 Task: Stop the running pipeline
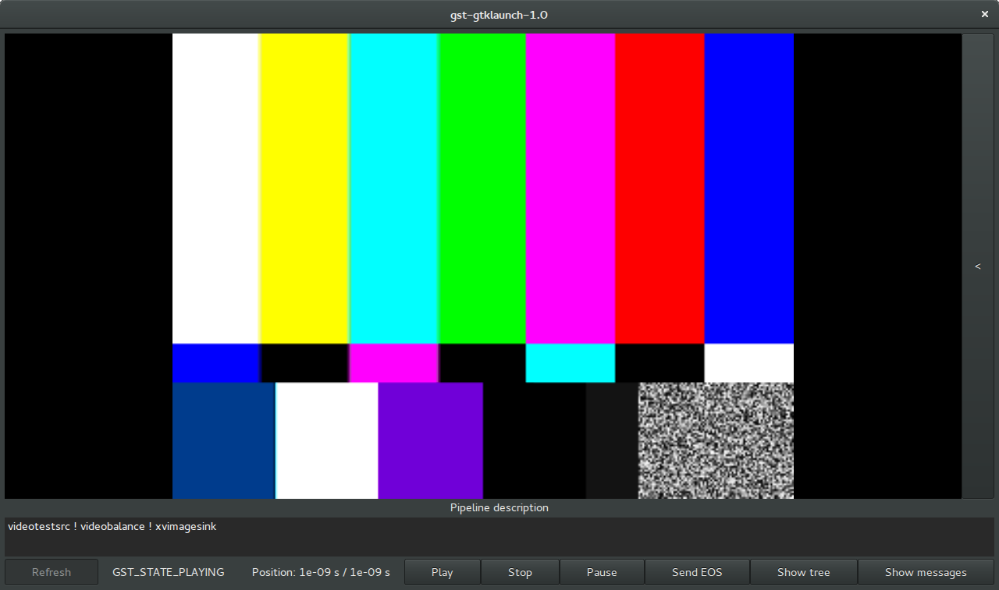click(x=520, y=571)
